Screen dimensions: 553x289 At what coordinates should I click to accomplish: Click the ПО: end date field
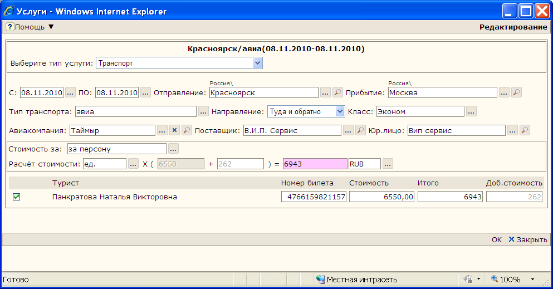click(117, 92)
